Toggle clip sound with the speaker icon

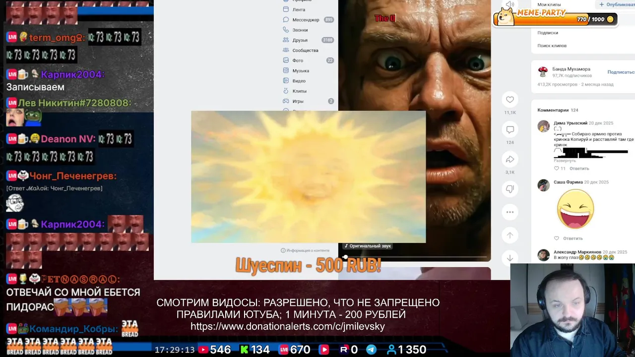pyautogui.click(x=510, y=5)
